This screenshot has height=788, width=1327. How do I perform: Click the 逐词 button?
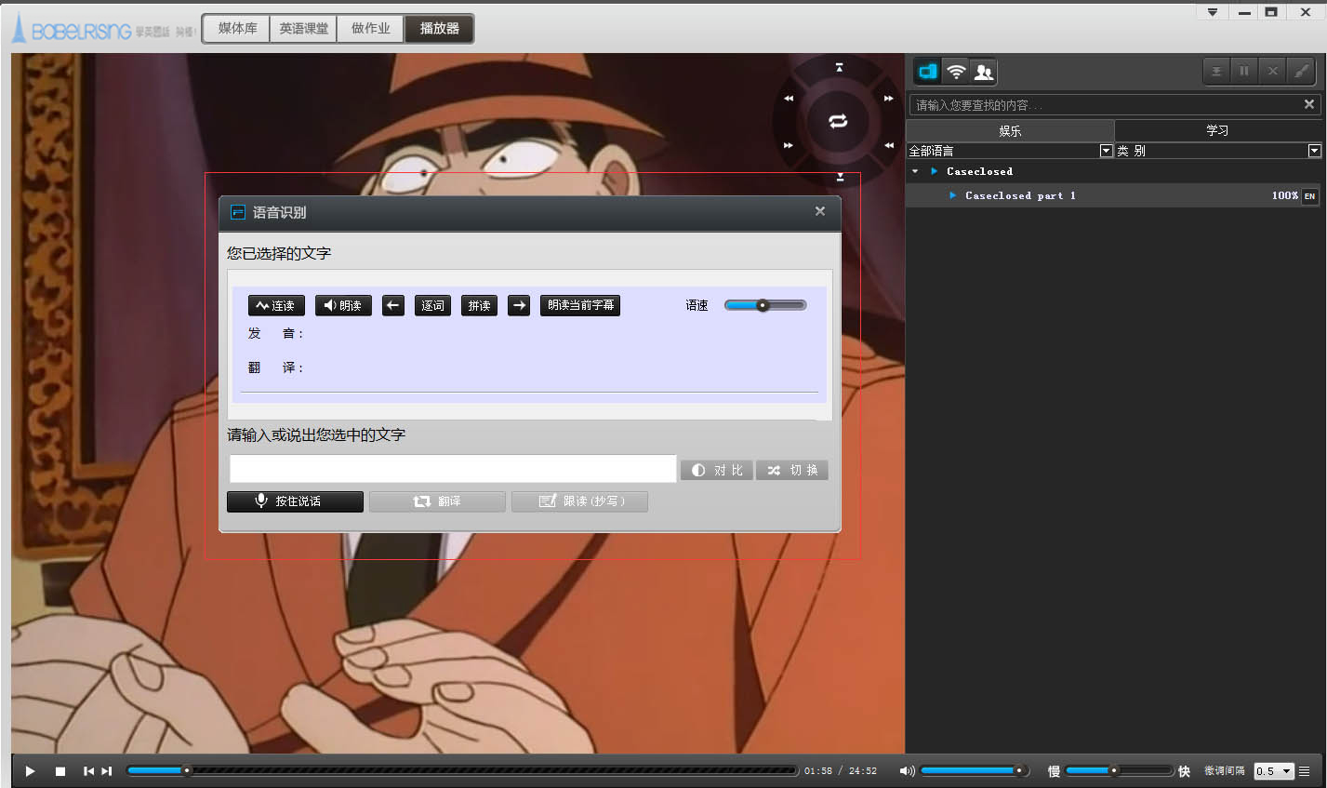[x=432, y=305]
